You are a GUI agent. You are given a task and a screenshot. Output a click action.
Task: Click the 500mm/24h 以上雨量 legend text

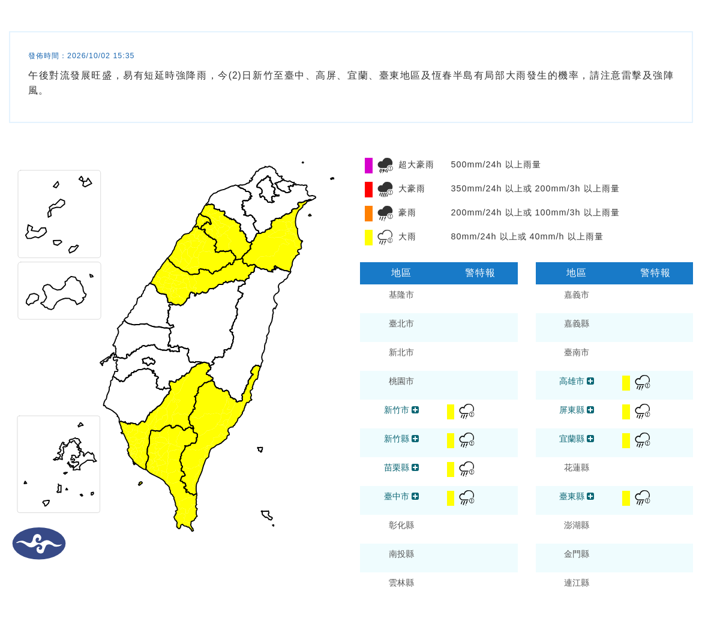click(496, 165)
